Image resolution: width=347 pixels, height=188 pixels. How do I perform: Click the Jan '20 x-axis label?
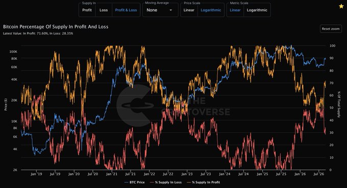(74, 174)
